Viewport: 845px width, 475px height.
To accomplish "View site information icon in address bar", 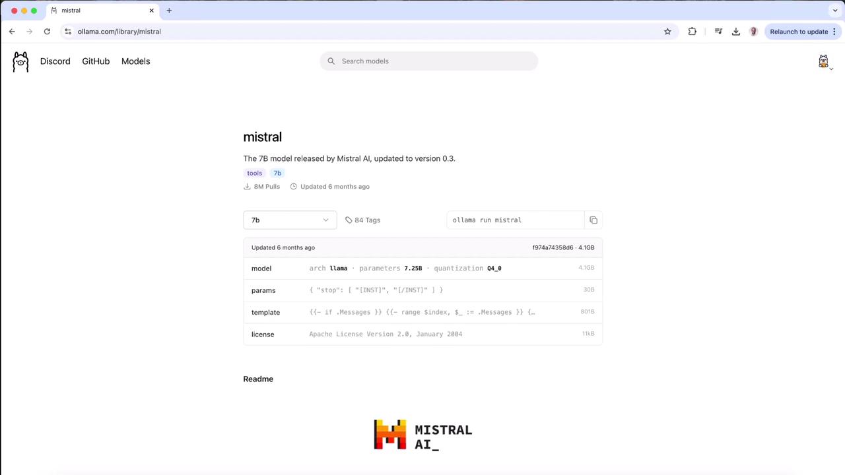I will click(x=68, y=32).
